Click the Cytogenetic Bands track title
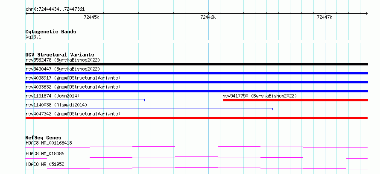This screenshot has width=380, height=174. pyautogui.click(x=51, y=32)
